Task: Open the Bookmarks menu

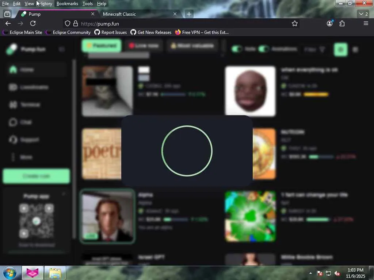Action: (67, 4)
